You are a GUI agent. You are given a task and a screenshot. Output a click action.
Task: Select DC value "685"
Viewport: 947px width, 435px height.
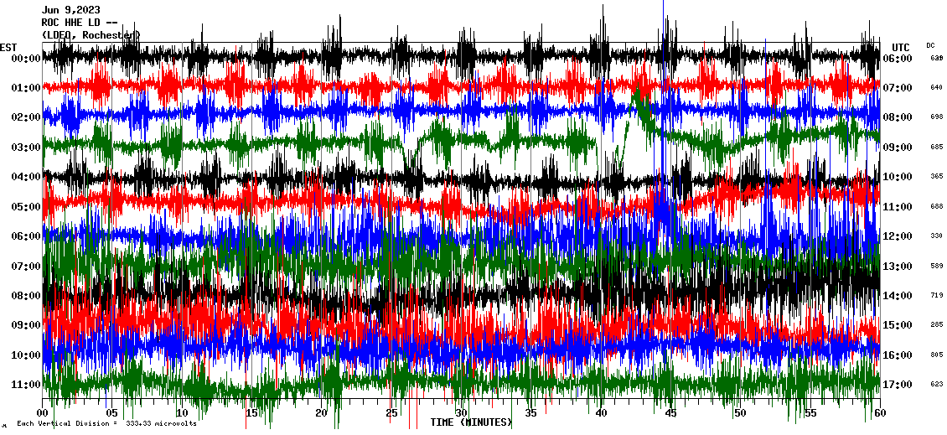coord(937,147)
